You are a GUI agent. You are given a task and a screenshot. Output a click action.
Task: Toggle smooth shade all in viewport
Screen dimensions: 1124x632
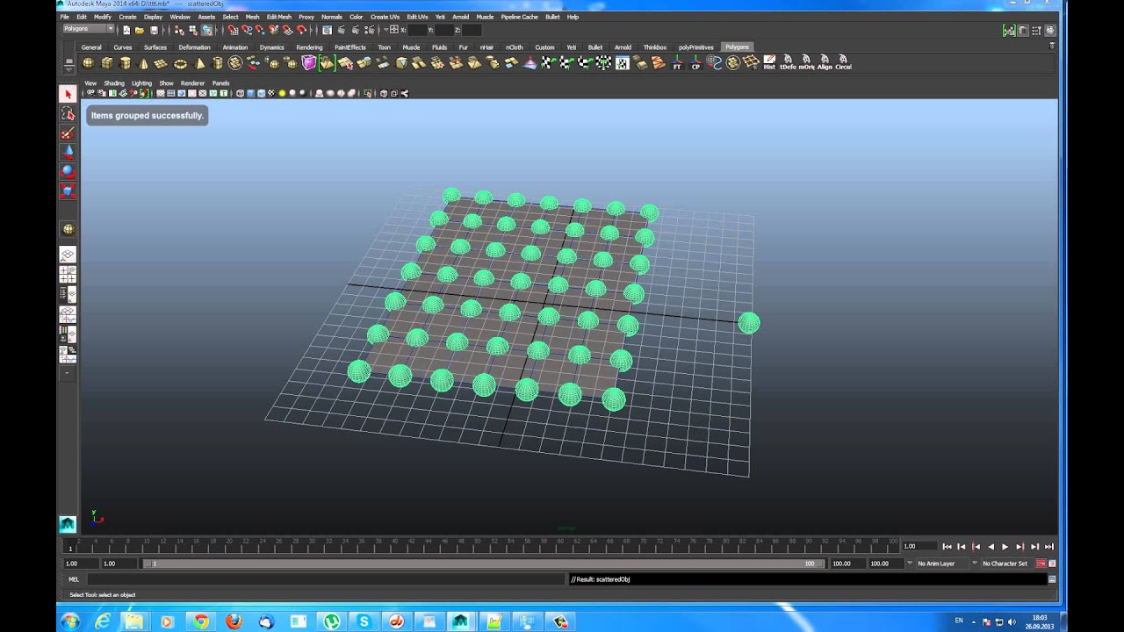tap(250, 93)
